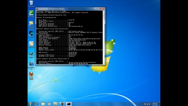Click the 'NetBIOS over Tcpip' output line
The height and width of the screenshot is (106, 188).
pyautogui.click(x=56, y=56)
